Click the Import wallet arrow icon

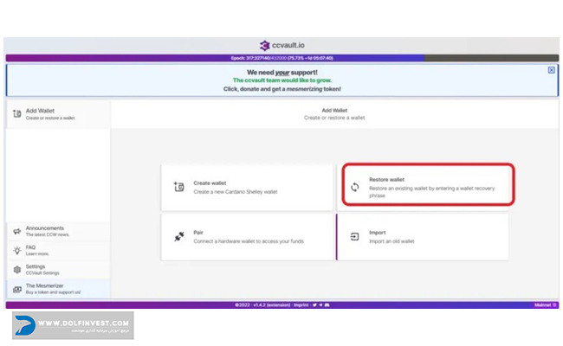pyautogui.click(x=354, y=236)
